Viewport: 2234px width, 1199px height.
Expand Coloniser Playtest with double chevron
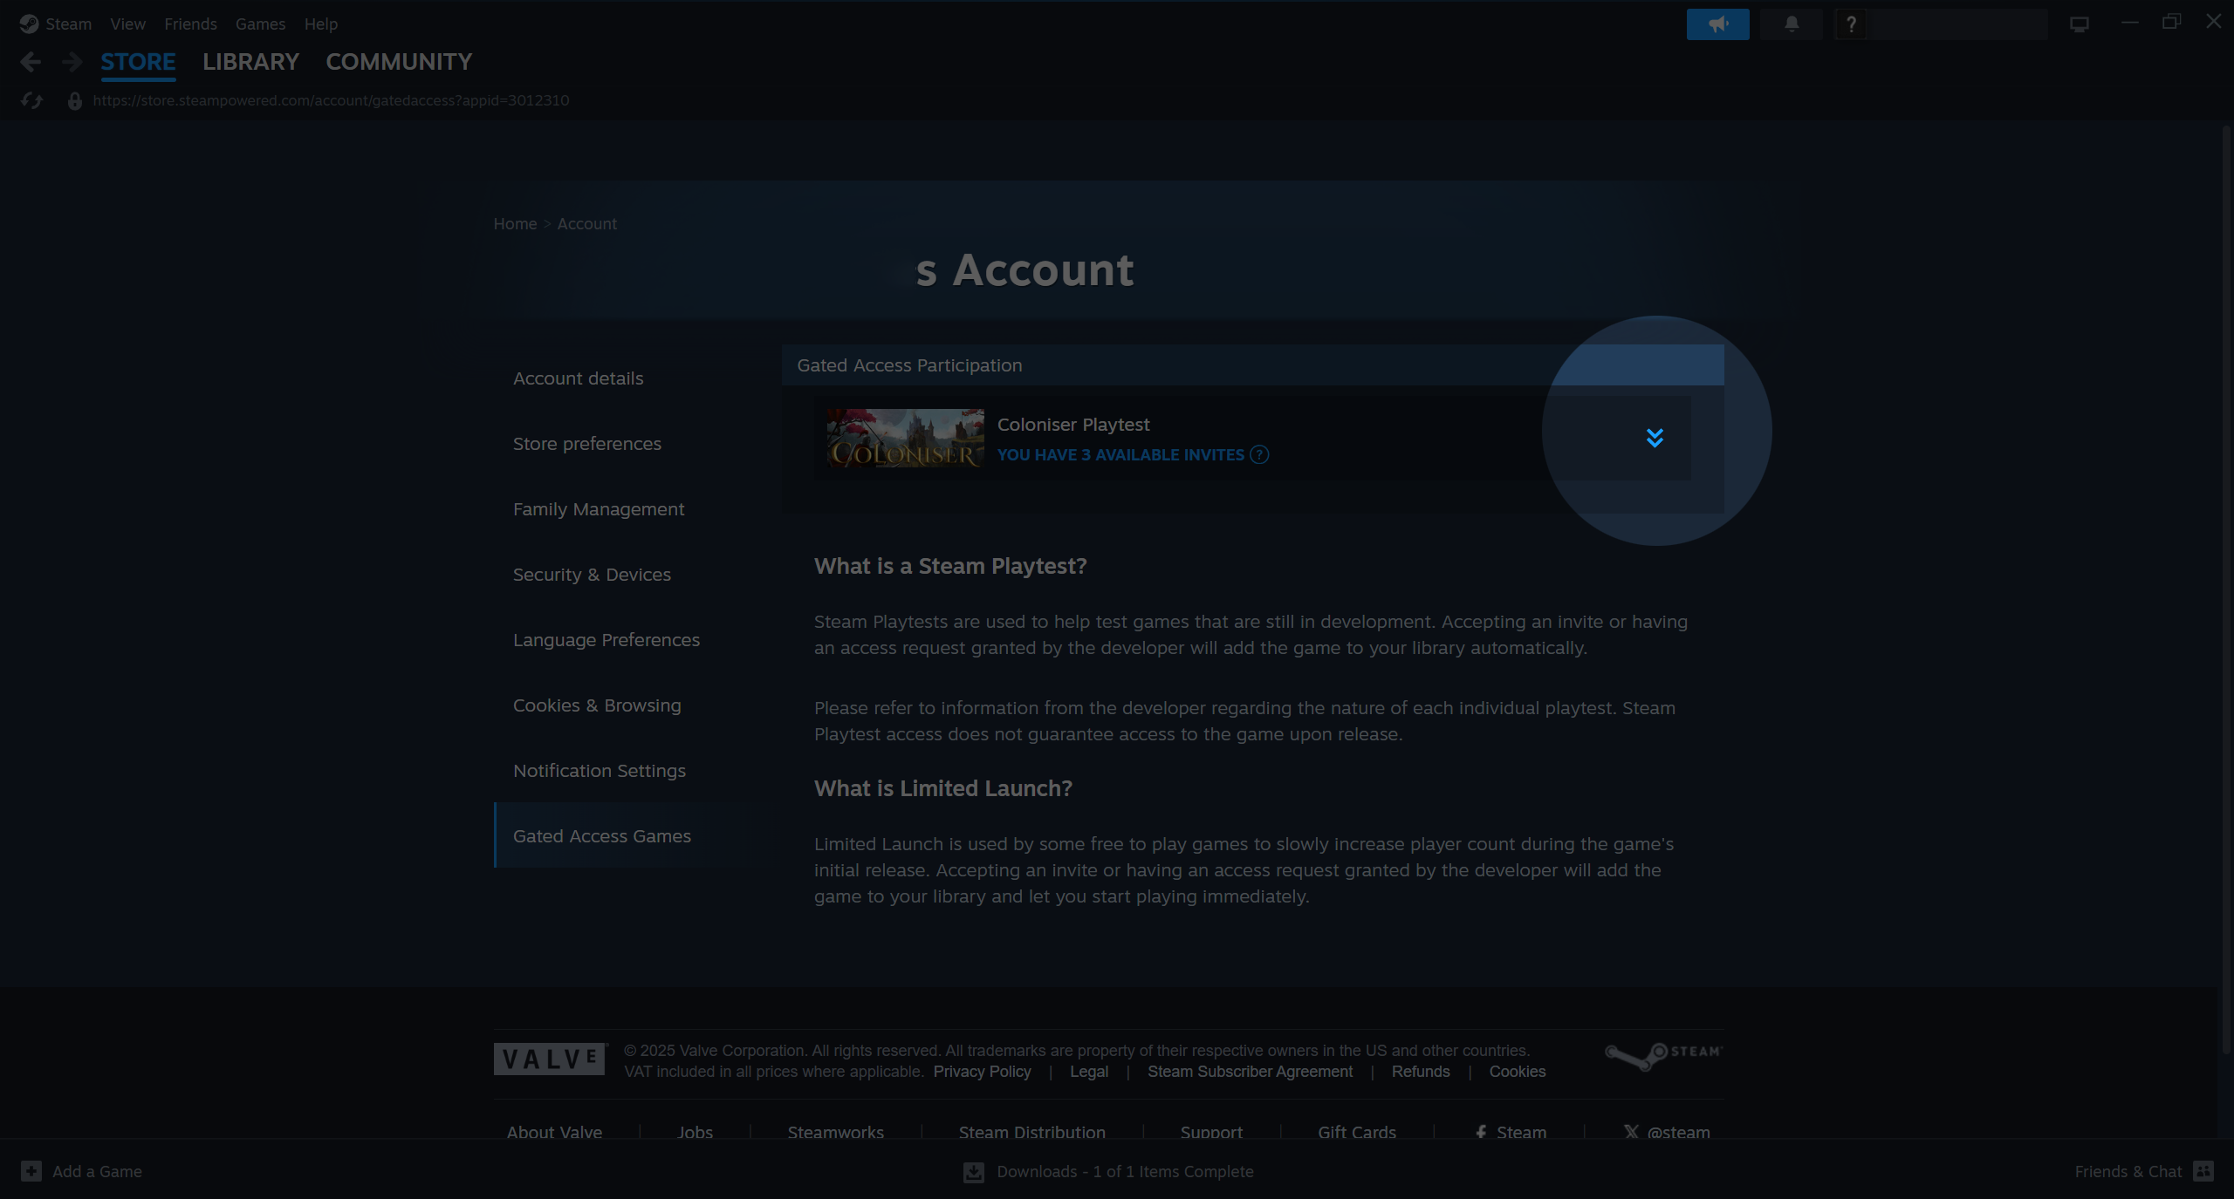[x=1655, y=438]
